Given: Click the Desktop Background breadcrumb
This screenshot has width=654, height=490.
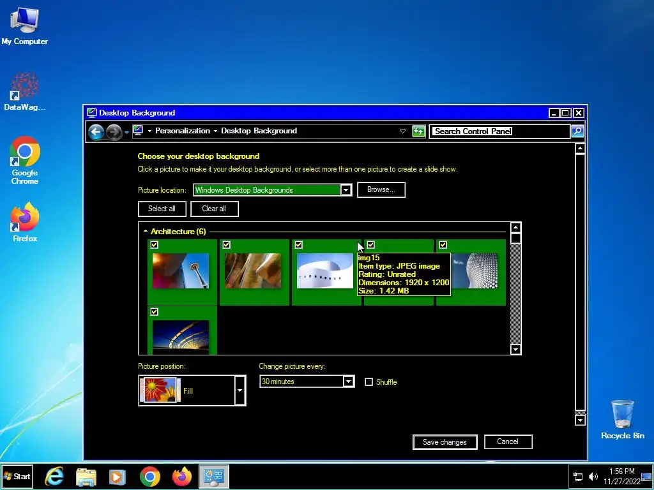Looking at the screenshot, I should (x=259, y=131).
